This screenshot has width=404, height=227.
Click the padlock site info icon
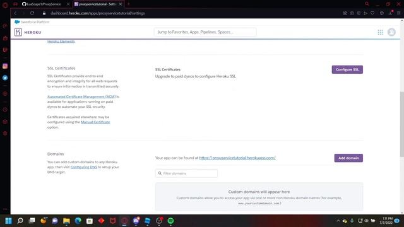coord(44,13)
